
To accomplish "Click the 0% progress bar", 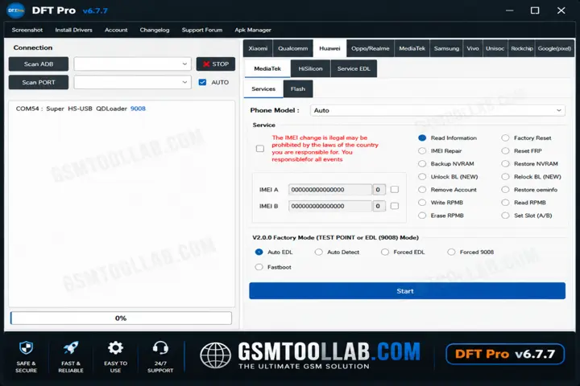I will [121, 318].
